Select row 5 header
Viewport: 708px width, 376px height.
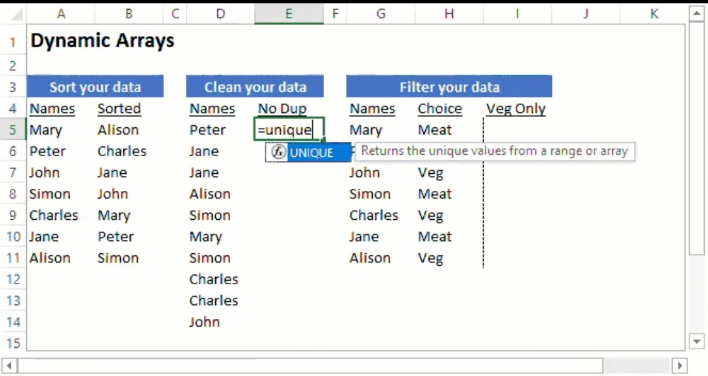point(12,130)
